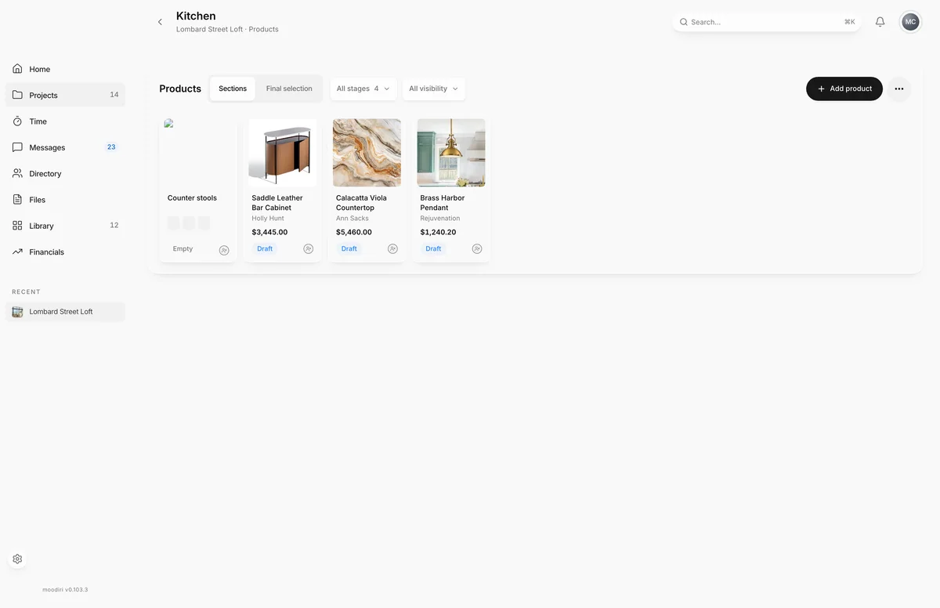Switch to the Sections tab
Screen dimensions: 940x608
coord(233,89)
